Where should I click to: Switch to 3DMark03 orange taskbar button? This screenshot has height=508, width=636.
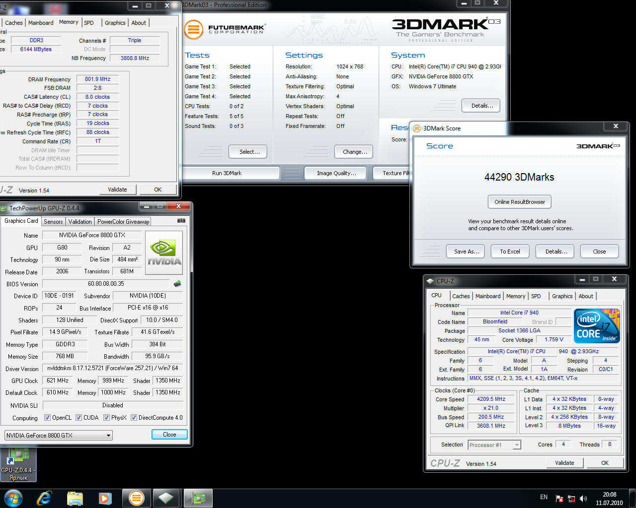[x=136, y=498]
